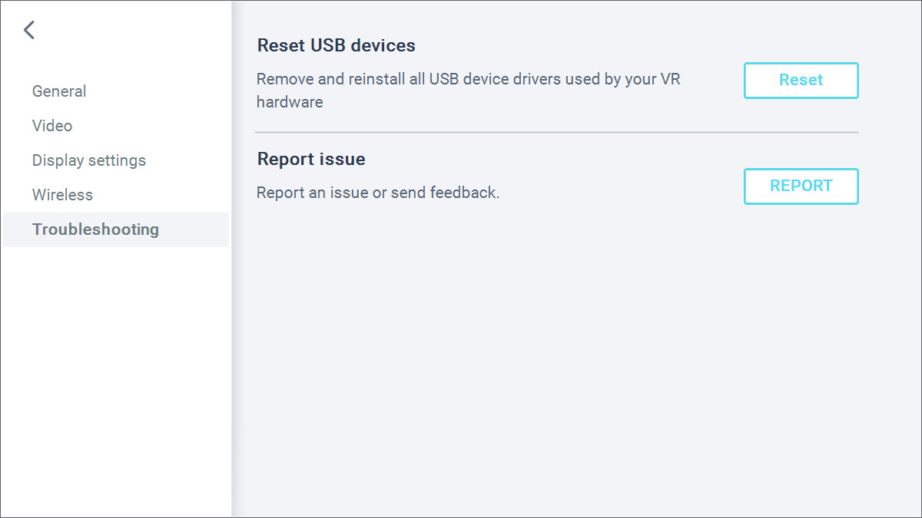Open Display settings from the sidebar
922x518 pixels.
pyautogui.click(x=89, y=160)
